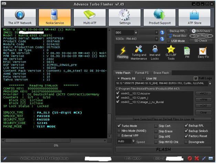The height and width of the screenshot is (163, 216).
Task: Toggle Factory Reset checkbox
Action: click(x=186, y=136)
